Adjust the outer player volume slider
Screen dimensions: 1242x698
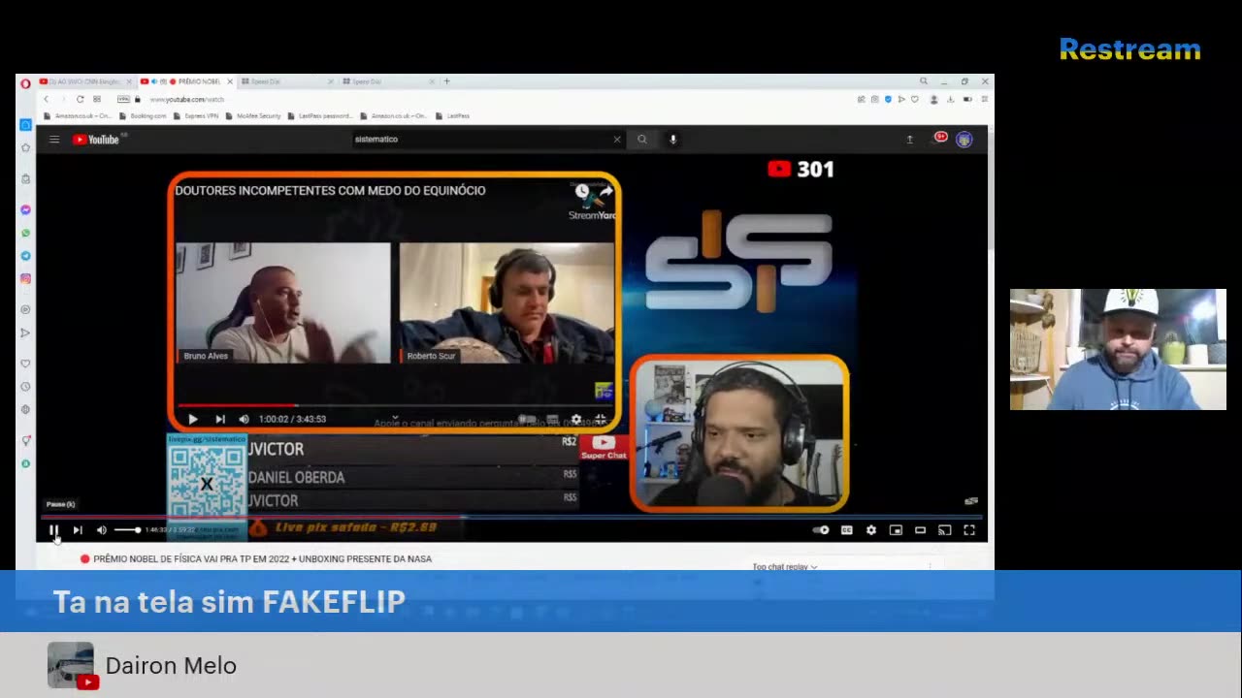pyautogui.click(x=127, y=530)
